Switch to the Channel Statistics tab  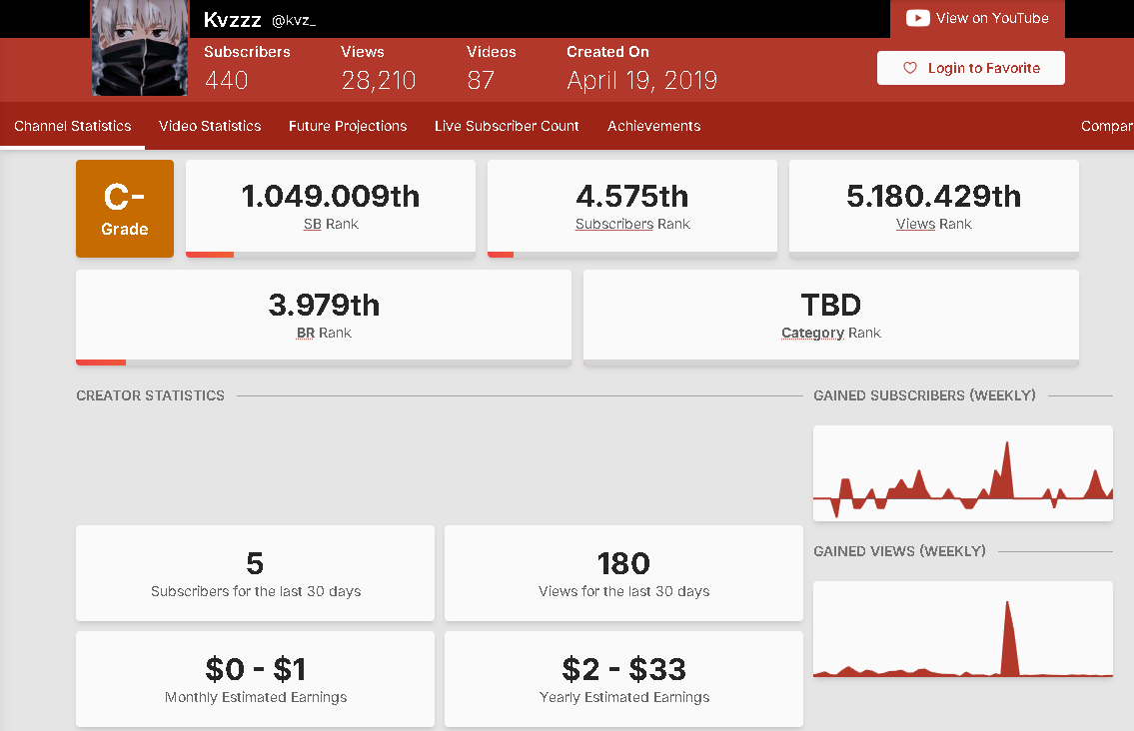73,126
